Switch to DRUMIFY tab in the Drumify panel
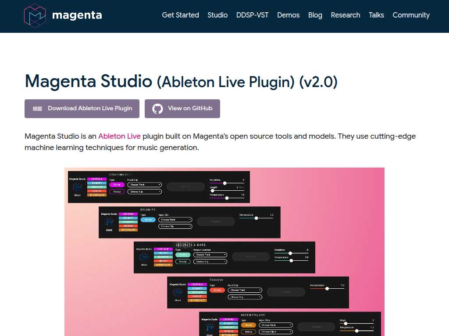 pyautogui.click(x=128, y=218)
